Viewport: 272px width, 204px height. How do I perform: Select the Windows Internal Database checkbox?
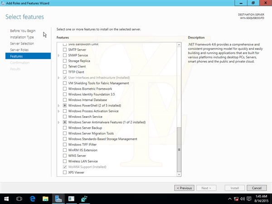[x=65, y=100]
